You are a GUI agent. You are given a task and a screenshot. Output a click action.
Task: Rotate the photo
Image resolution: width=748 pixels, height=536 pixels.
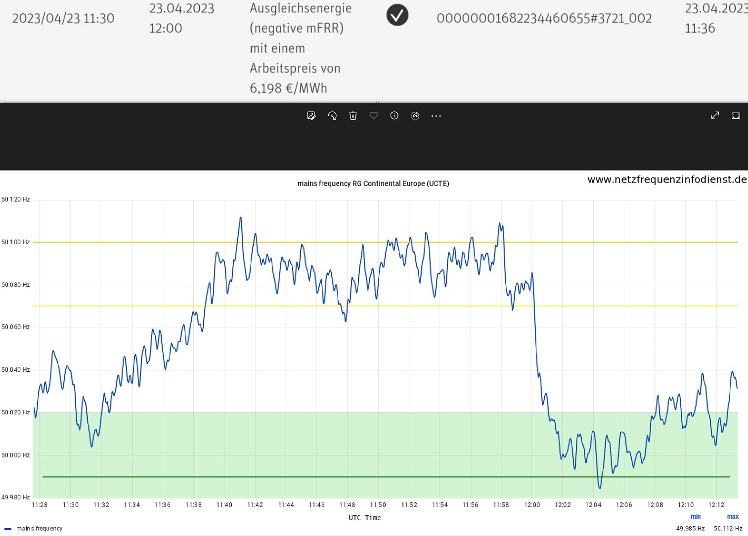(x=332, y=116)
